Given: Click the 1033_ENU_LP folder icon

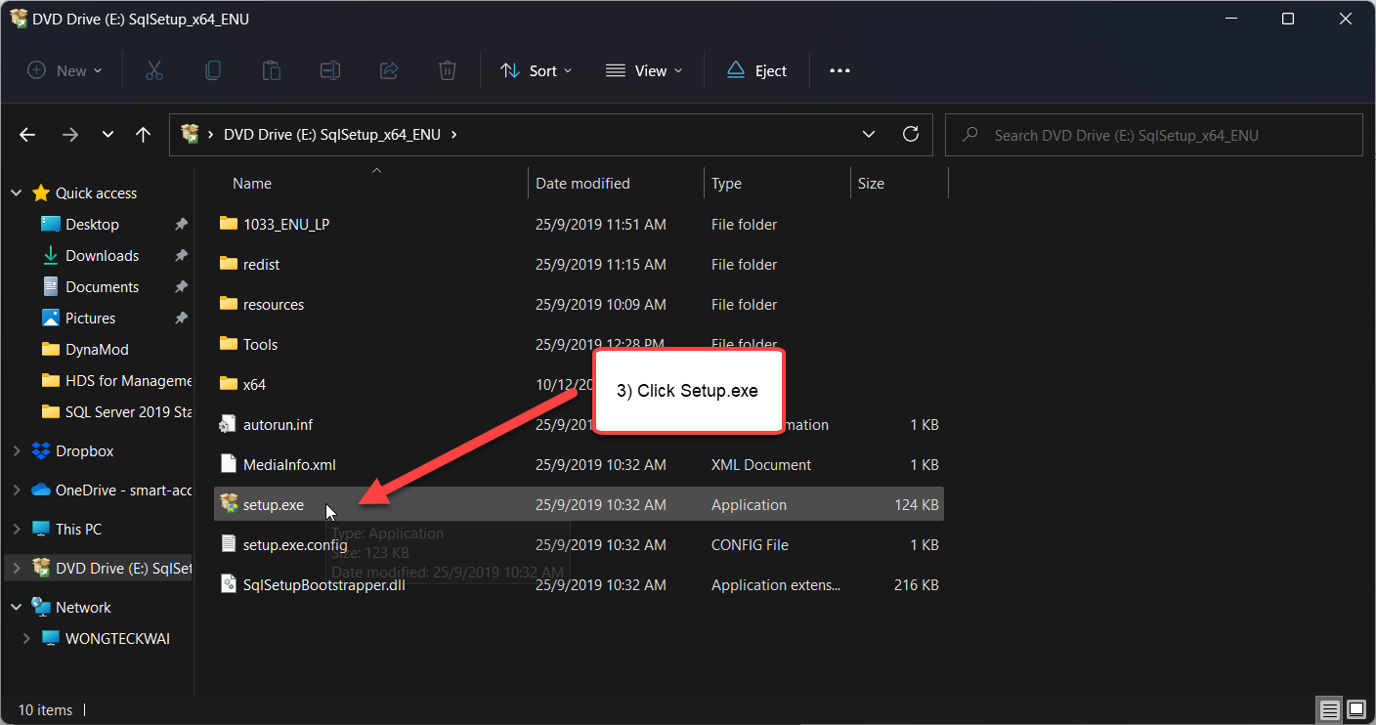Looking at the screenshot, I should coord(229,224).
